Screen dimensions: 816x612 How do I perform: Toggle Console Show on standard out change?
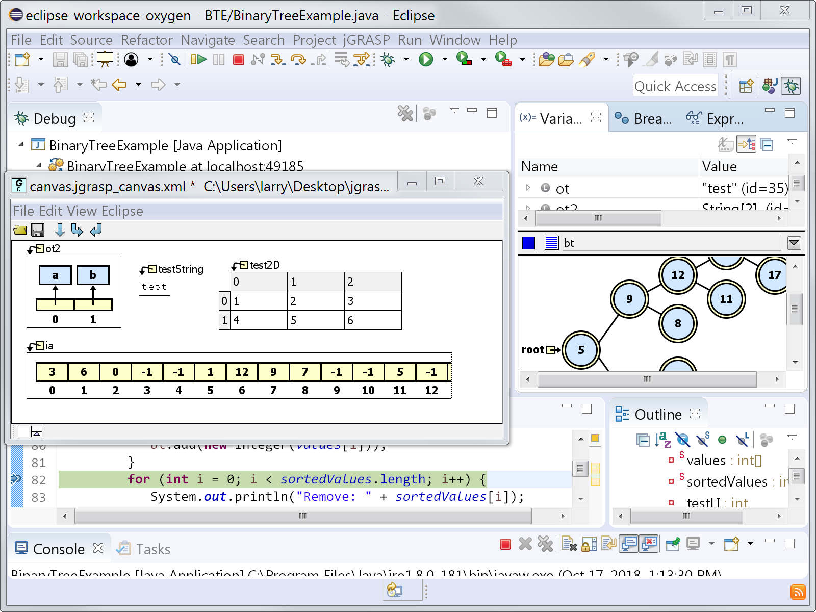pos(629,544)
